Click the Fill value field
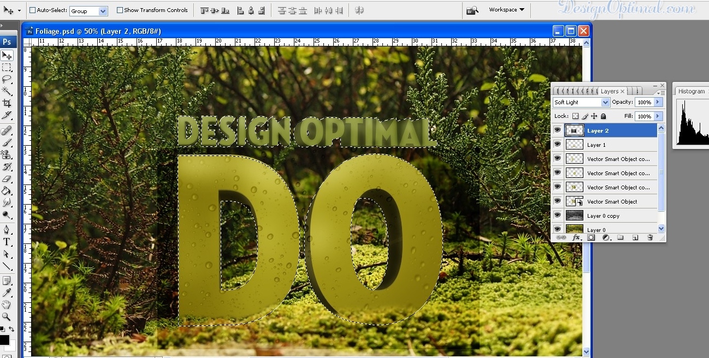The height and width of the screenshot is (358, 709). pos(645,116)
